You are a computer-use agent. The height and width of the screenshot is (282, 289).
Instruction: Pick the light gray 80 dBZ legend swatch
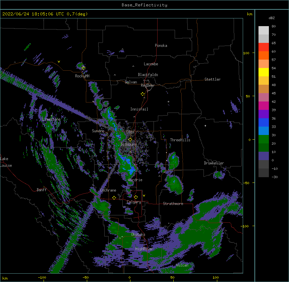click(264, 30)
